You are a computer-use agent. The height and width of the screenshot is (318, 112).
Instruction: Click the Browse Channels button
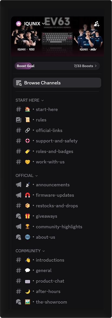(x=57, y=83)
